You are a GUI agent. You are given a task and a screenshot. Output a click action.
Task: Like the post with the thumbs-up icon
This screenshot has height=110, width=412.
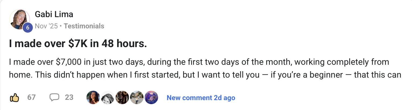click(14, 98)
